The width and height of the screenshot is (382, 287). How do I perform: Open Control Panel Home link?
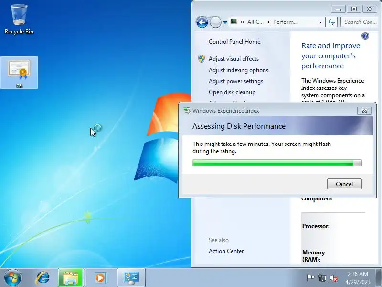[x=234, y=42]
